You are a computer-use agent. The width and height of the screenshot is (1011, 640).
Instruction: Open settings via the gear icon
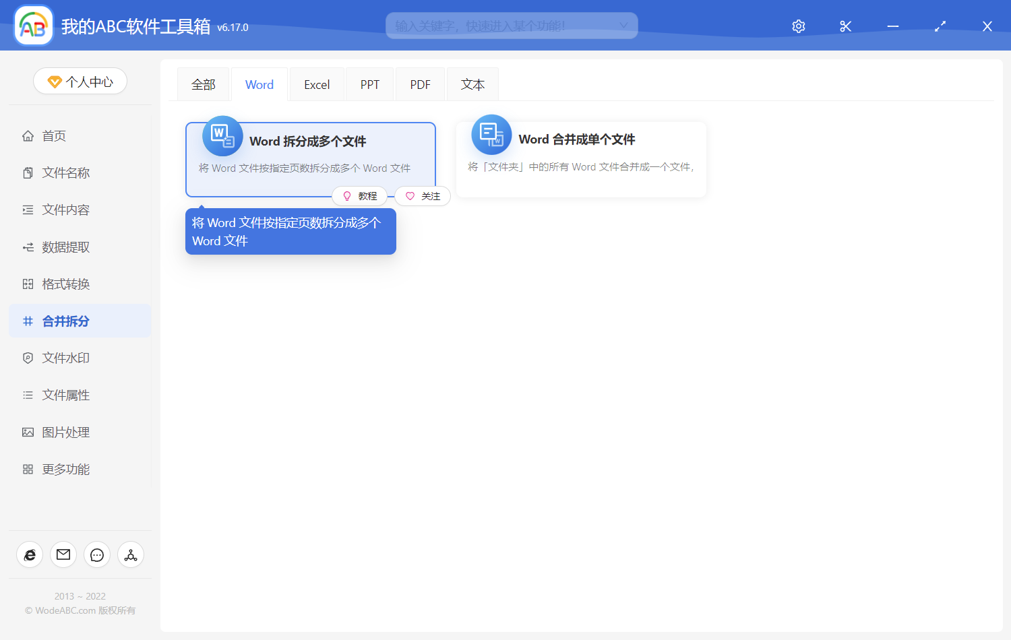798,26
